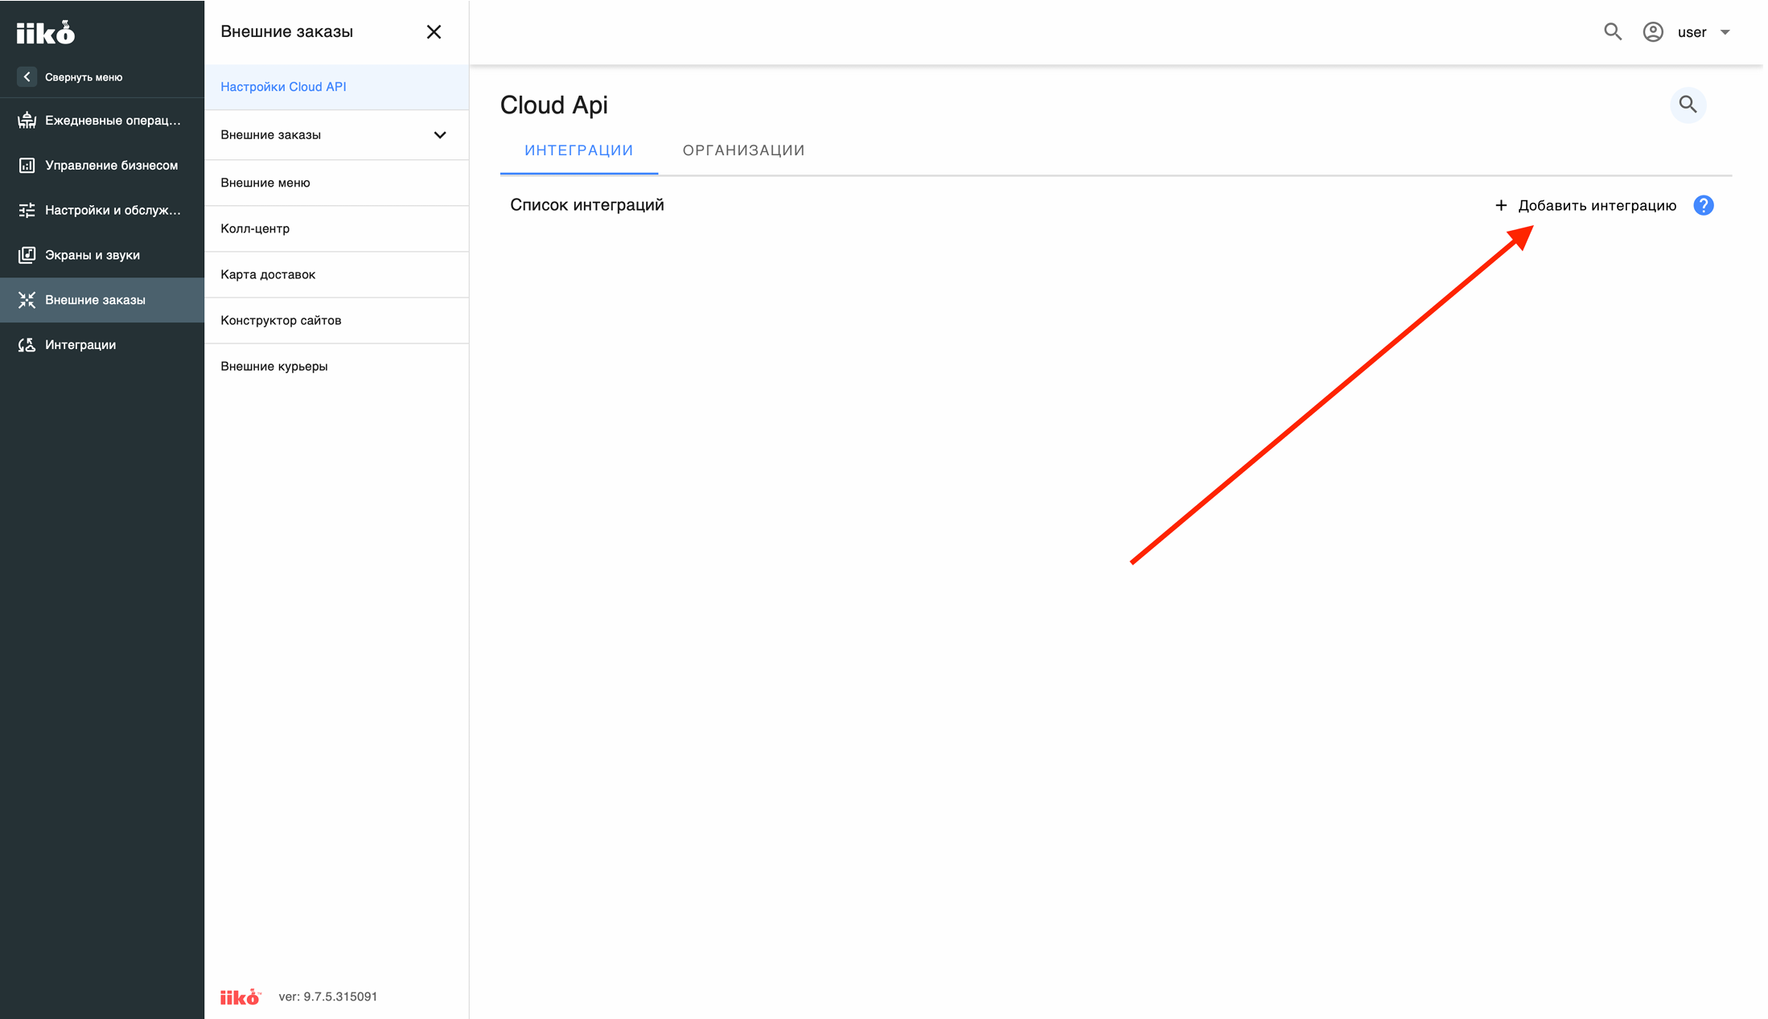The width and height of the screenshot is (1768, 1019).
Task: Click Добавить интеграцию button
Action: coord(1585,205)
